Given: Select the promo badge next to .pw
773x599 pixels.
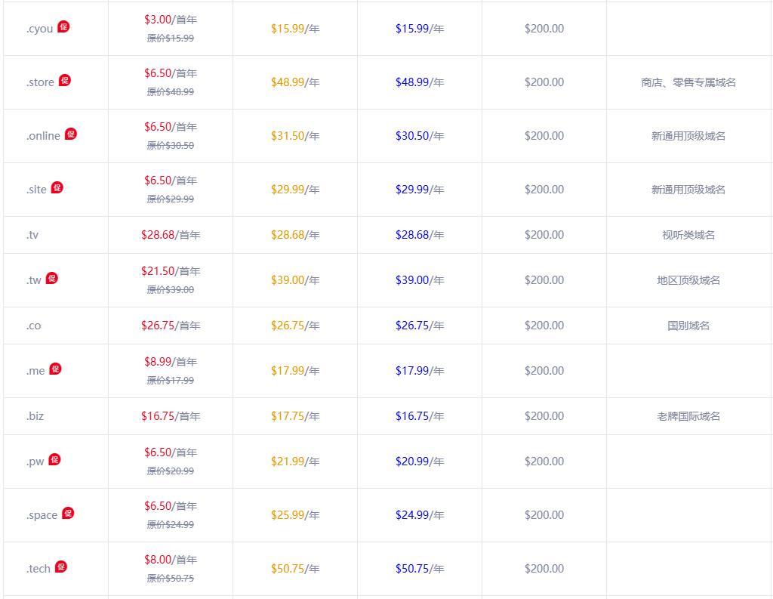Looking at the screenshot, I should pos(54,459).
